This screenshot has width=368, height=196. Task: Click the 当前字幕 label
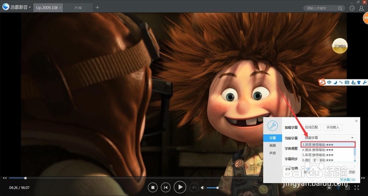[x=291, y=138]
